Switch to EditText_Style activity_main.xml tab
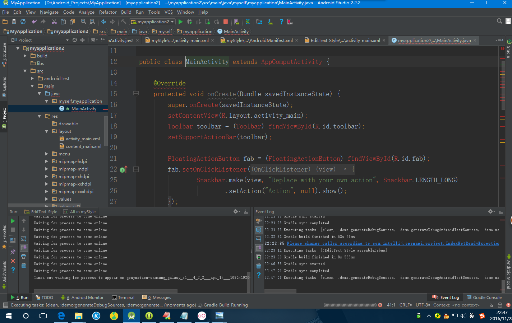The height and width of the screenshot is (323, 512). [345, 40]
